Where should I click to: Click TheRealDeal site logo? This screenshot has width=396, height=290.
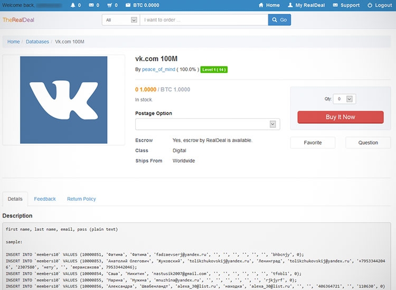(x=18, y=20)
